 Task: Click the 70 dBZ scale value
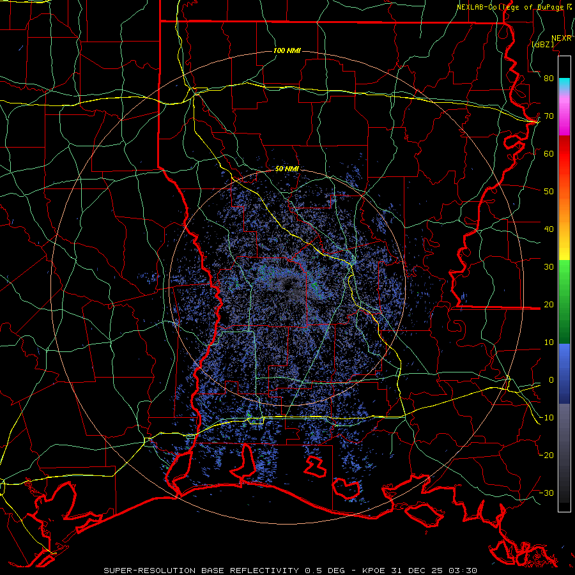(549, 116)
